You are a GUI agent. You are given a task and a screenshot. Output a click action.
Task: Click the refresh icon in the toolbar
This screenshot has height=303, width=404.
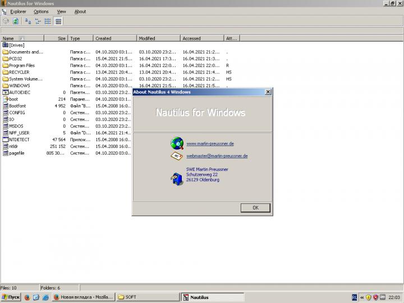(x=16, y=21)
